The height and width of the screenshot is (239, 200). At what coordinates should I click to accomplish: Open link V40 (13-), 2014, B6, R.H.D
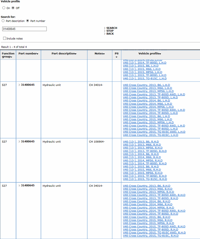coord(141,154)
